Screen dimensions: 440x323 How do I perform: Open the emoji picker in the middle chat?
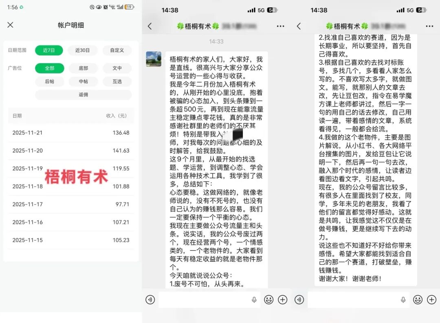pyautogui.click(x=268, y=300)
